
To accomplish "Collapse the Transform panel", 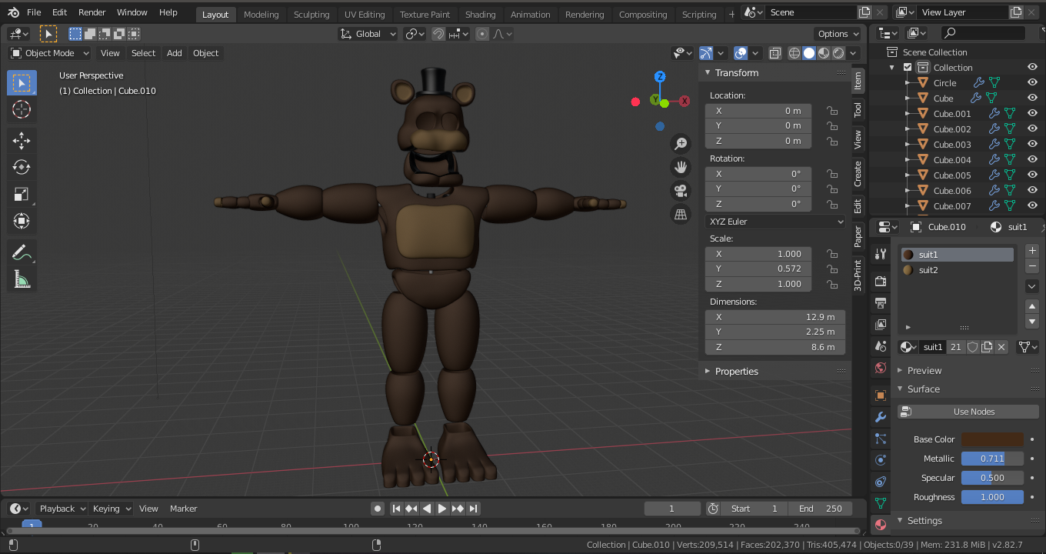I will pos(736,72).
